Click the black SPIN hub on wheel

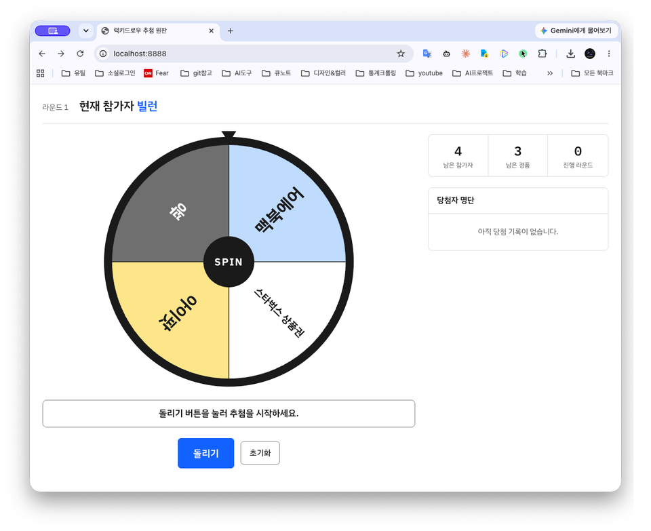[229, 262]
